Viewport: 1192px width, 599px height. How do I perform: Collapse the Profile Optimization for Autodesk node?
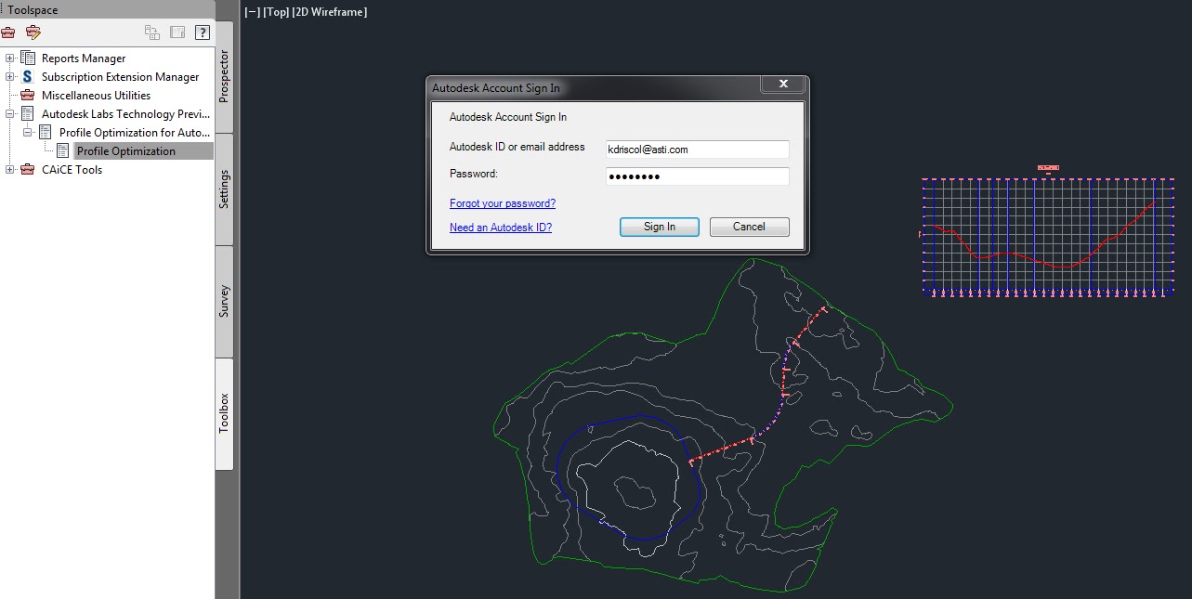(x=27, y=133)
